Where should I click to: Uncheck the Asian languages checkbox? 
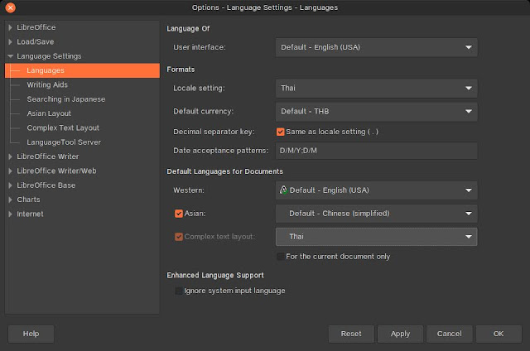point(179,214)
